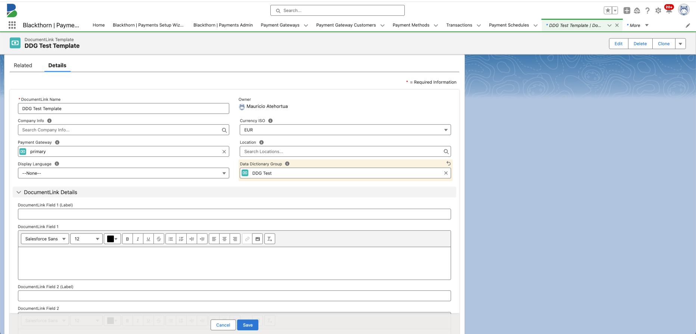
Task: Clear the primary Payment Gateway selection
Action: (224, 152)
